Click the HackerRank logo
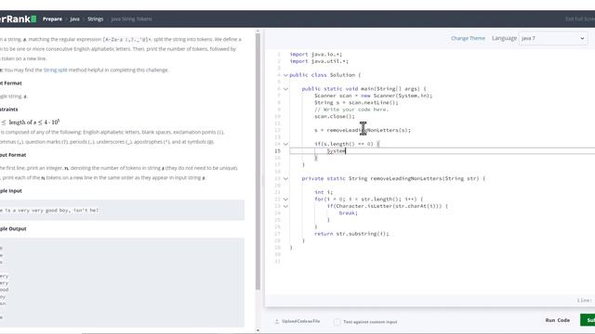The height and width of the screenshot is (334, 595). point(18,19)
